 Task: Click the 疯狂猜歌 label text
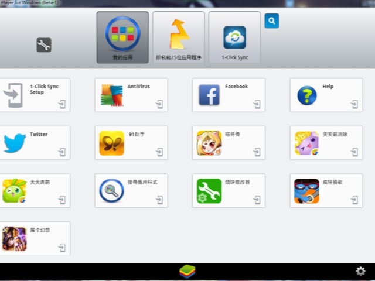pos(333,182)
